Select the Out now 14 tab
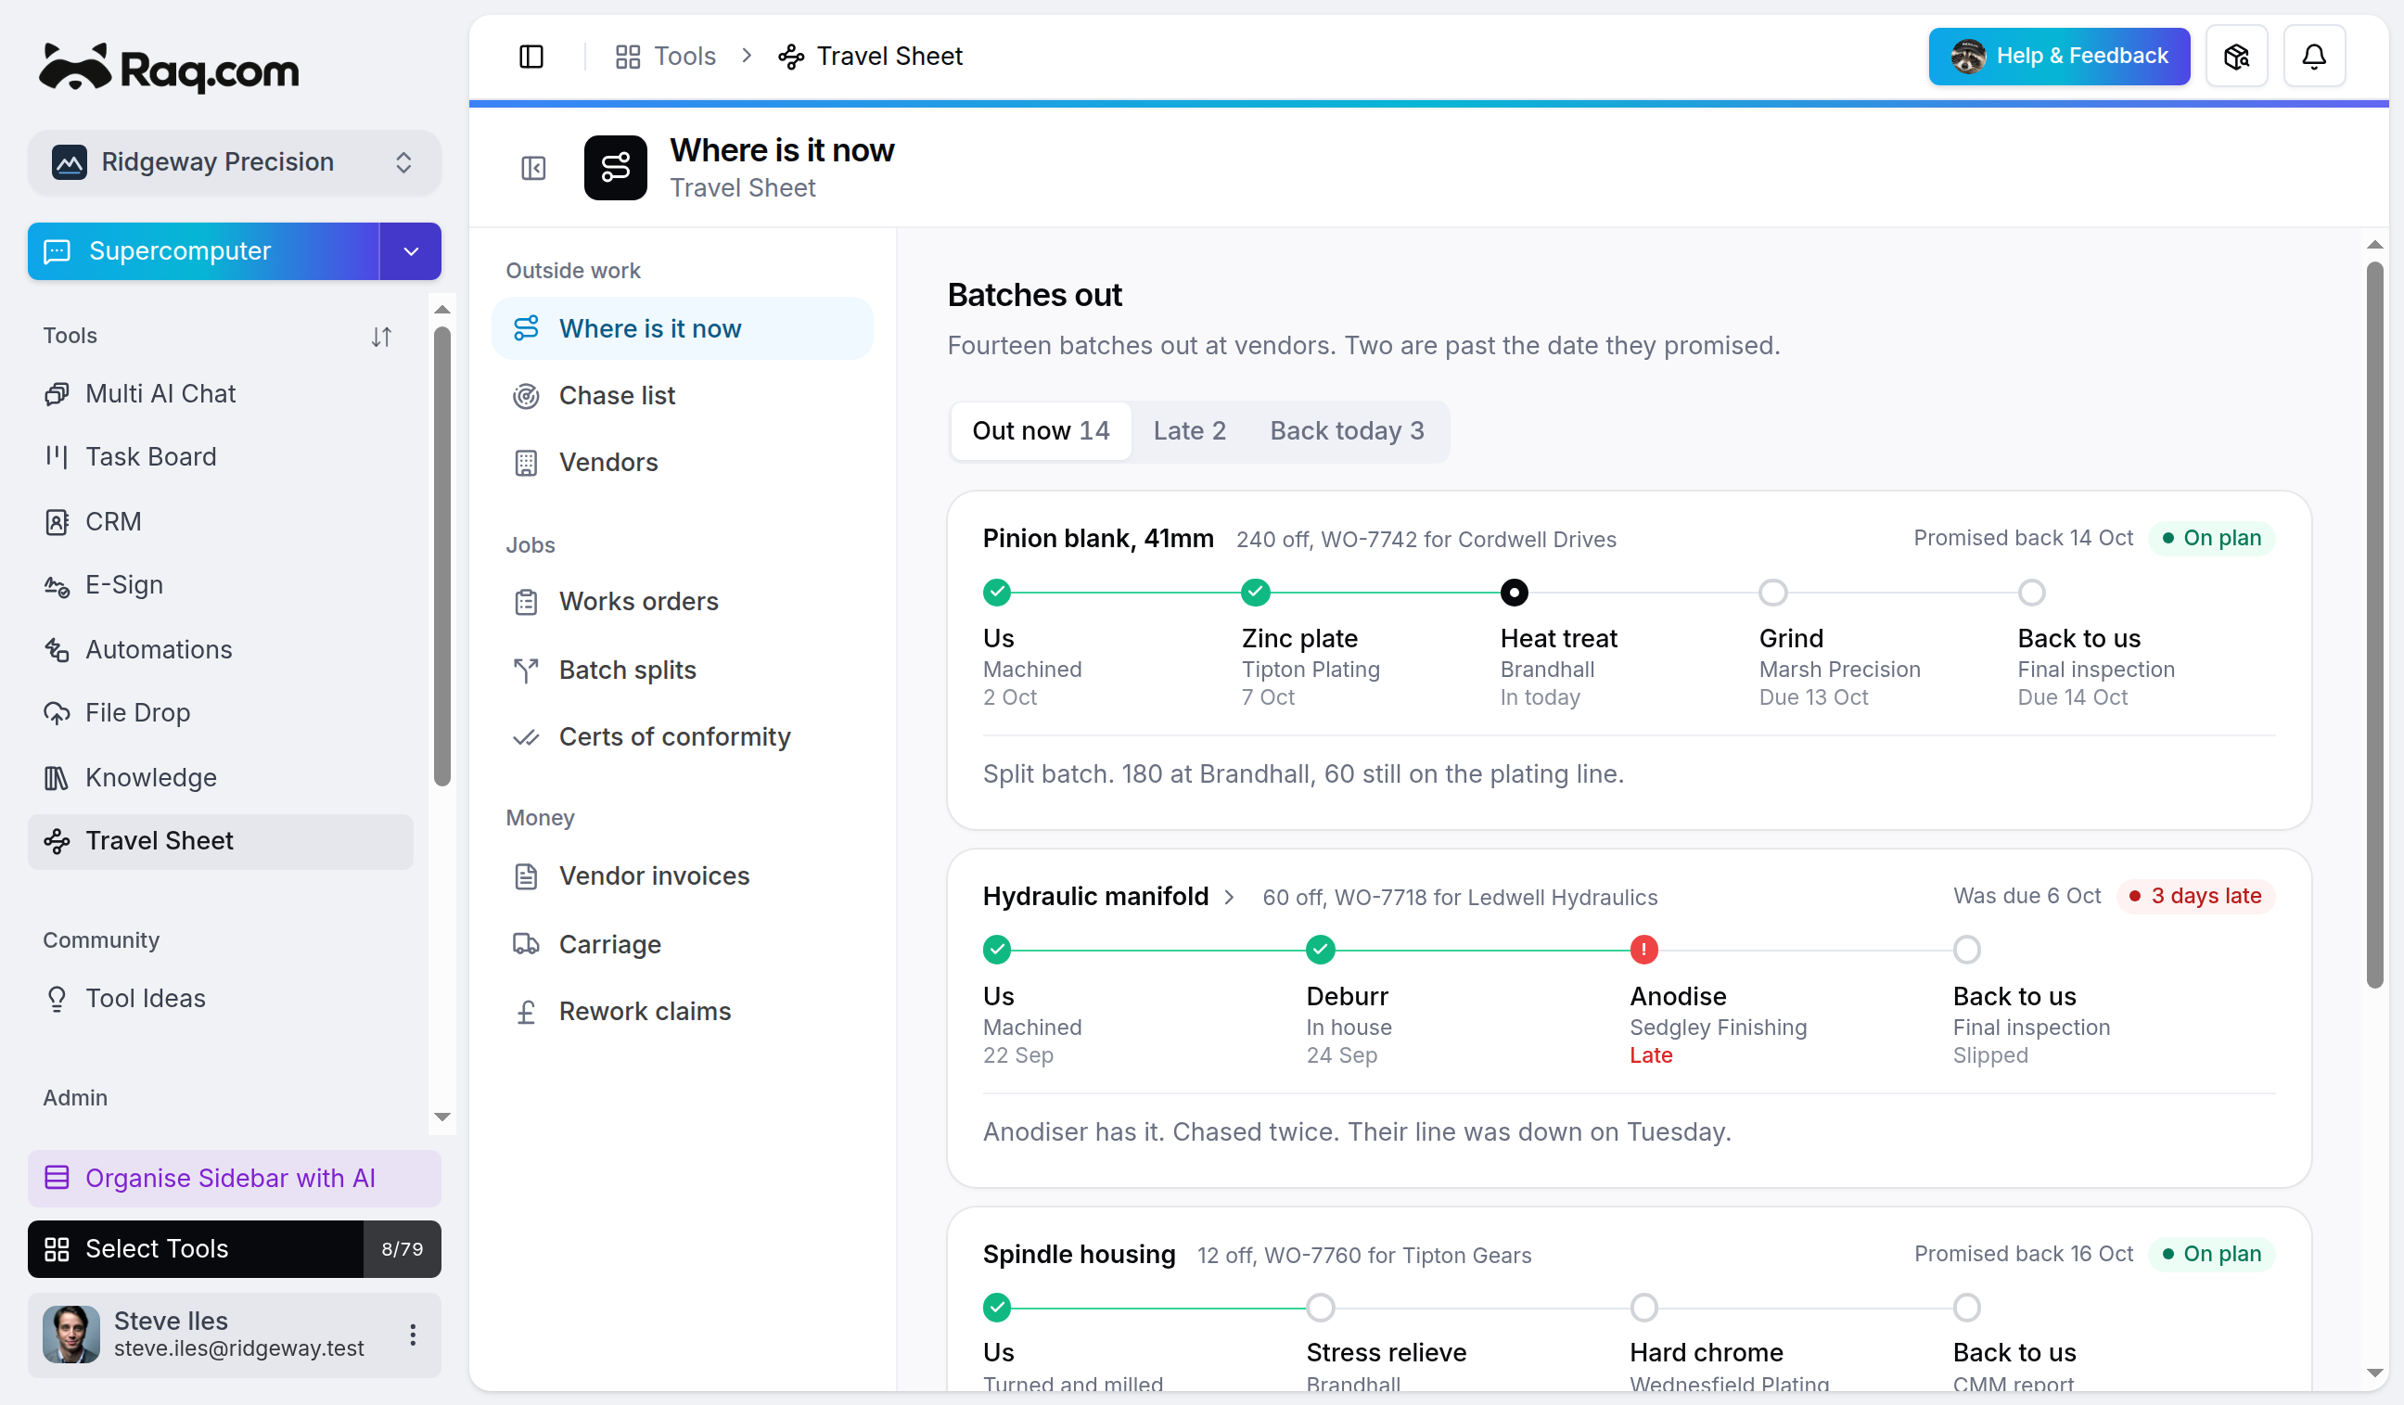The width and height of the screenshot is (2404, 1405). point(1041,431)
